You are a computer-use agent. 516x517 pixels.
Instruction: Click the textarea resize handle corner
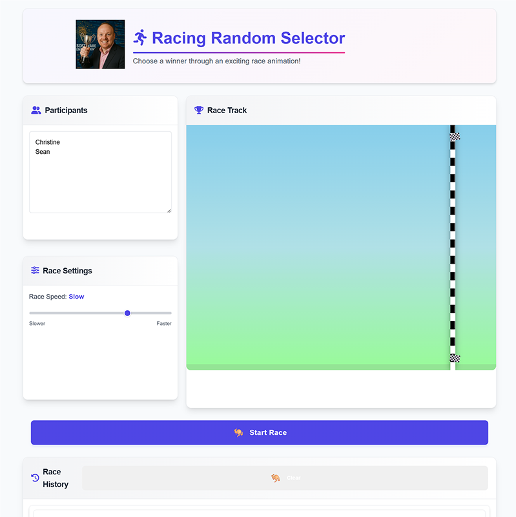[169, 211]
